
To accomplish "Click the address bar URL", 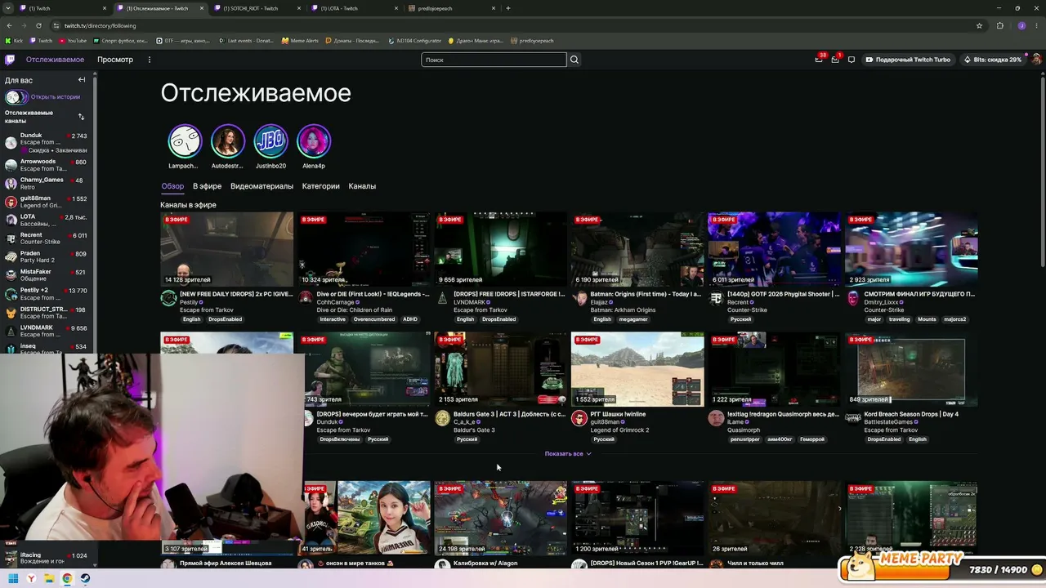I will [x=101, y=25].
